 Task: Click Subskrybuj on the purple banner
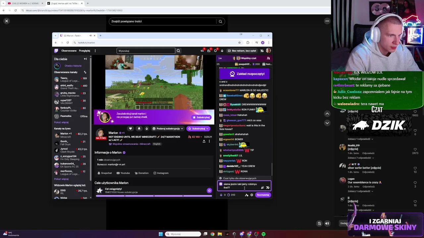click(201, 117)
